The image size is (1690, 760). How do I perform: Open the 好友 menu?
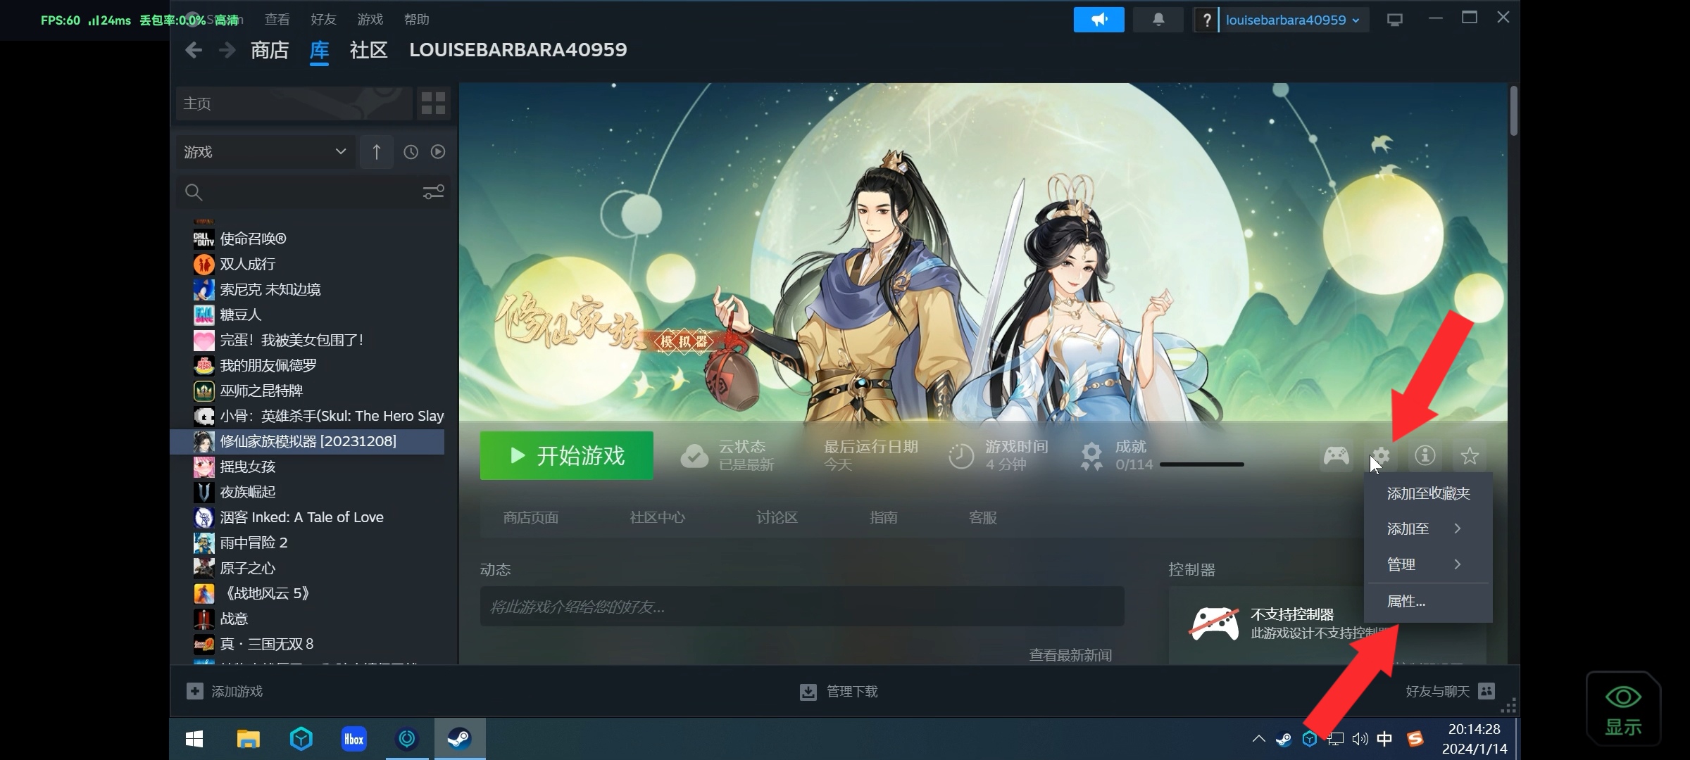pos(323,20)
